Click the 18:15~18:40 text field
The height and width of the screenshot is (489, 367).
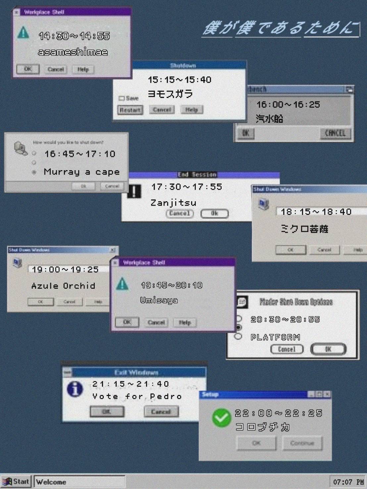pyautogui.click(x=321, y=212)
